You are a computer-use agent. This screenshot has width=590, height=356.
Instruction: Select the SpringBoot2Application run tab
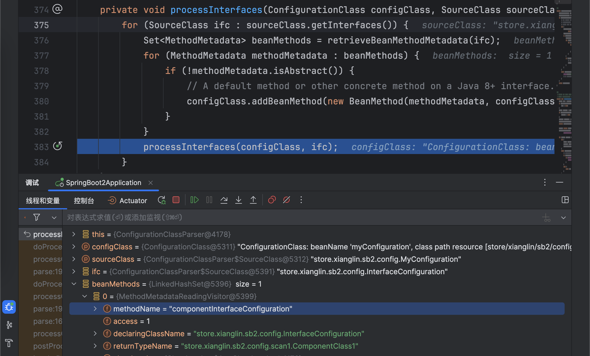click(104, 183)
